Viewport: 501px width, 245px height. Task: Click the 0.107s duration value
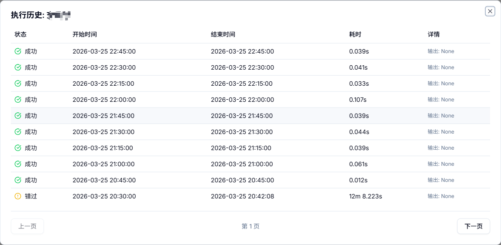pos(358,100)
